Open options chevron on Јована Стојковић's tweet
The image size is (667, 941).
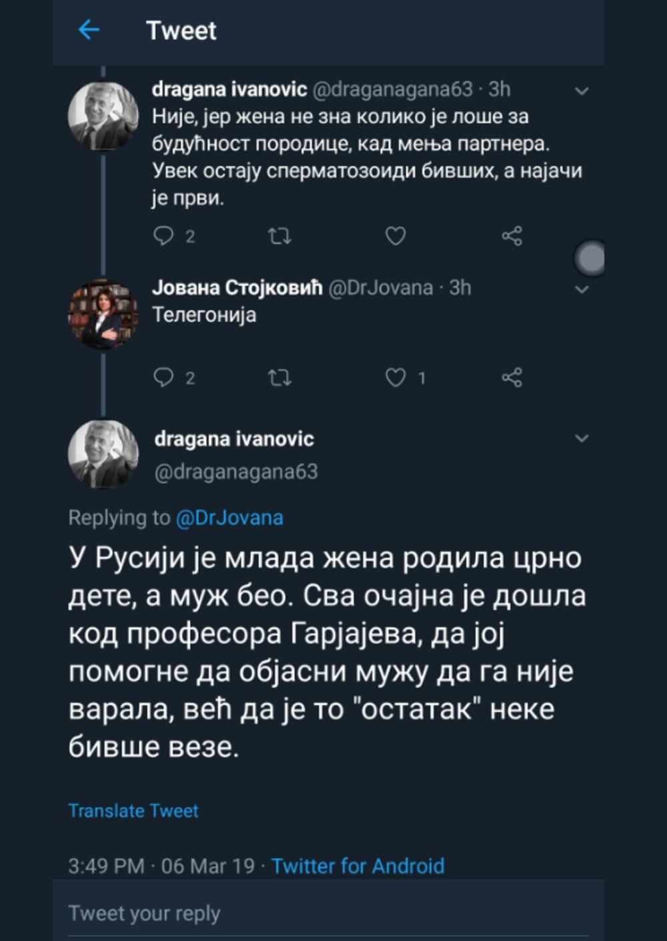pos(582,289)
